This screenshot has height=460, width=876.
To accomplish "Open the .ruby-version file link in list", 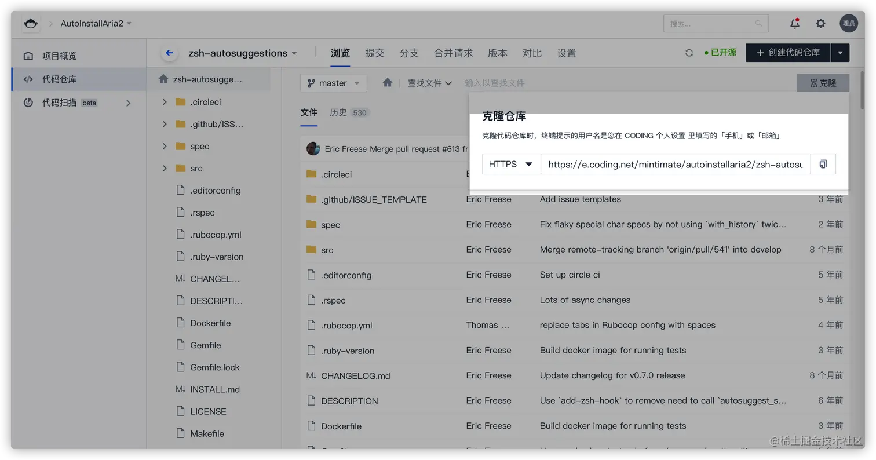I will (x=348, y=351).
